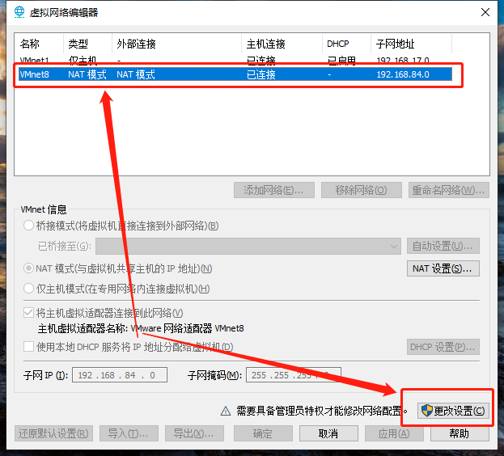This screenshot has width=504, height=456.
Task: Open NAT 设置(S)... dialog
Action: pos(443,268)
